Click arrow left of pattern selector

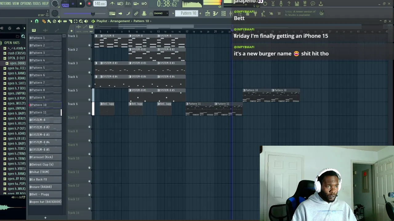[x=173, y=13]
